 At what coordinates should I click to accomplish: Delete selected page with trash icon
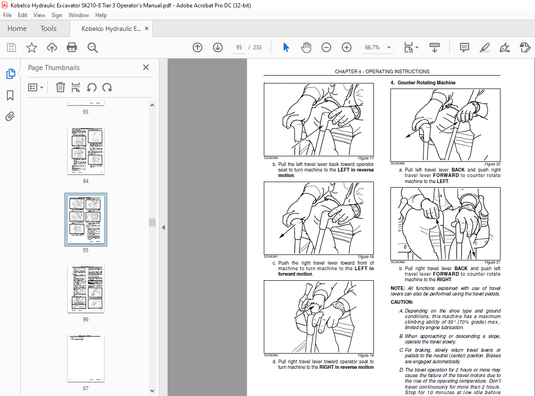click(x=60, y=88)
